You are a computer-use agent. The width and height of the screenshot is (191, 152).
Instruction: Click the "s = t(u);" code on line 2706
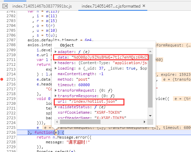(47, 35)
